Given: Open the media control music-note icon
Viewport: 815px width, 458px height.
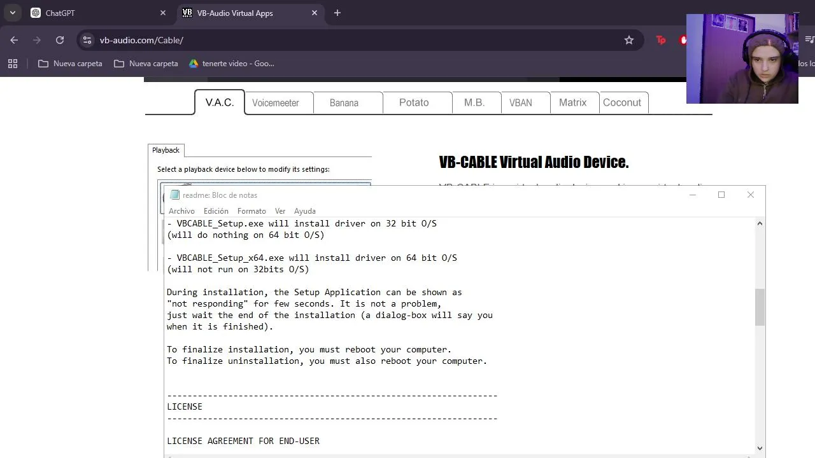Looking at the screenshot, I should (809, 40).
